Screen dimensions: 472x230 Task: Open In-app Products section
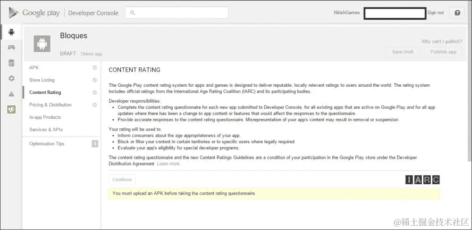click(45, 117)
